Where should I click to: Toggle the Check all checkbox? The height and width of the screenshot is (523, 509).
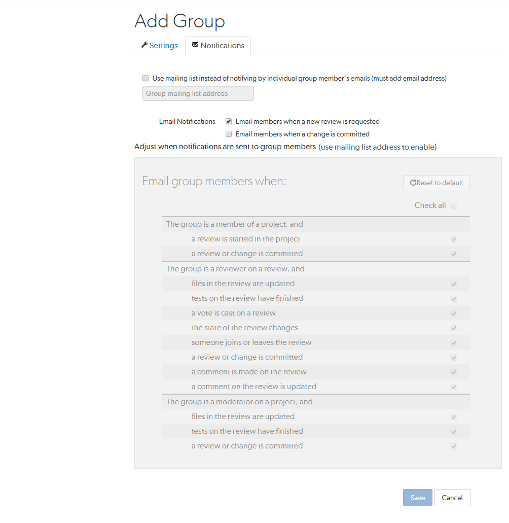pyautogui.click(x=454, y=205)
